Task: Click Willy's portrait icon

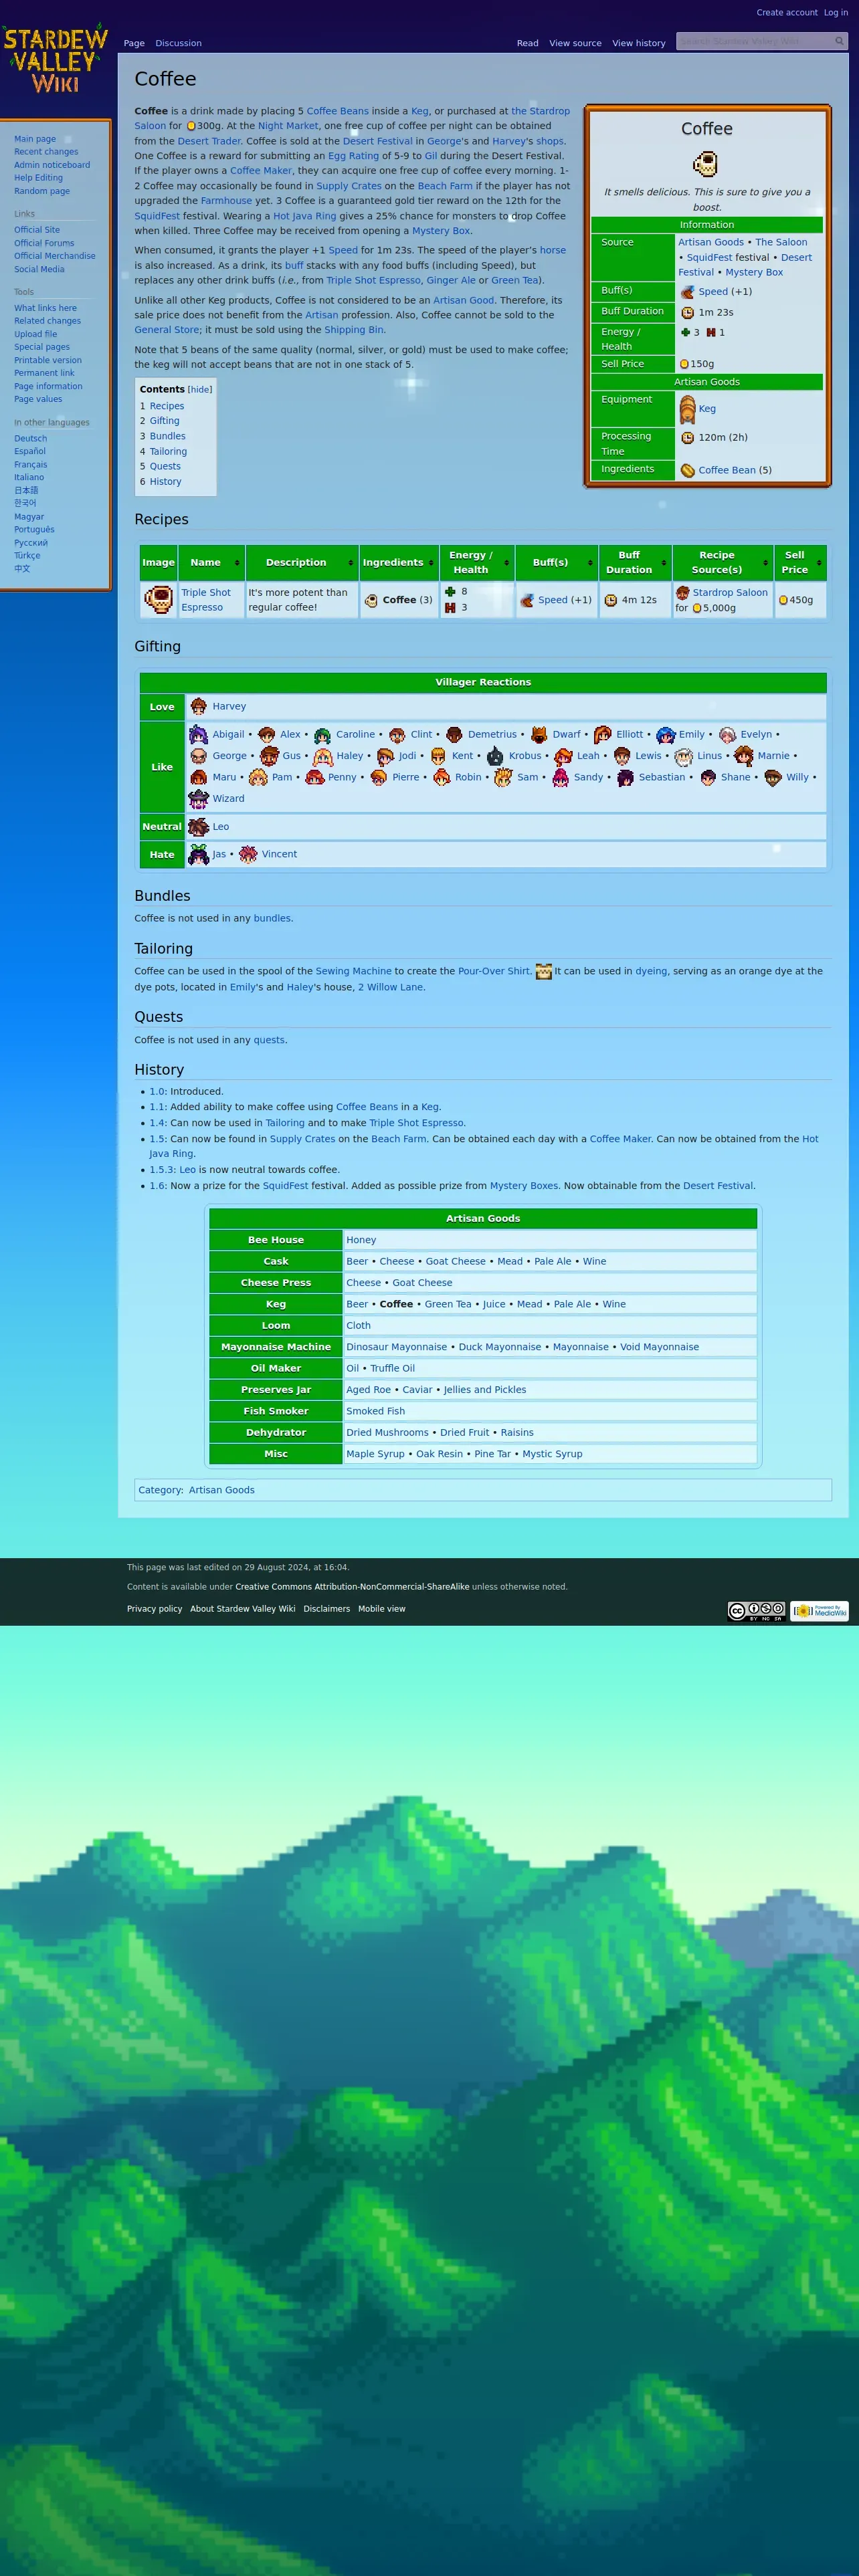Action: pos(773,778)
